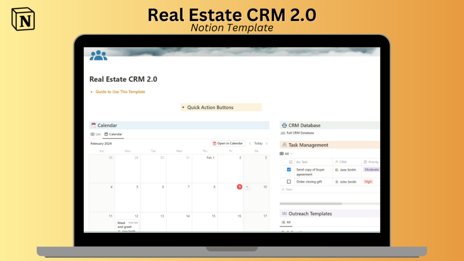The height and width of the screenshot is (261, 464).
Task: Click the Priority column header
Action: tap(371, 162)
